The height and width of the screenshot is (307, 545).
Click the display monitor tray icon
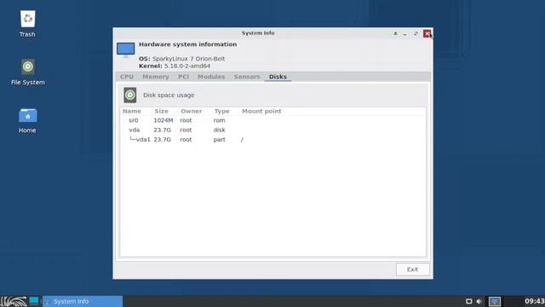pyautogui.click(x=495, y=301)
